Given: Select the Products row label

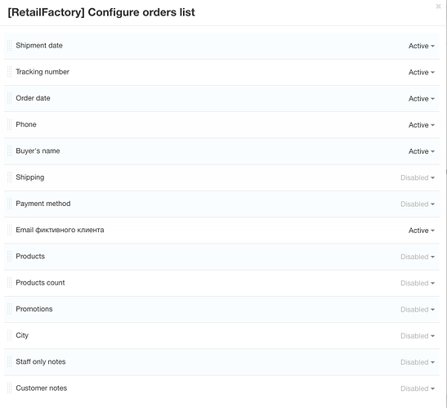Looking at the screenshot, I should click(x=30, y=256).
